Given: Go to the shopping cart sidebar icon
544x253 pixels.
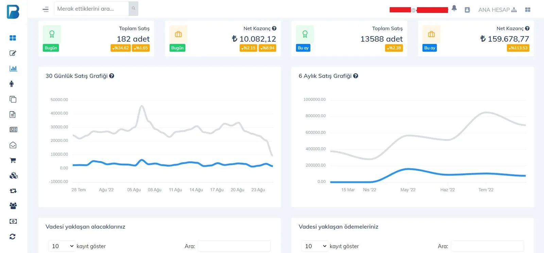Looking at the screenshot, I should click(13, 161).
